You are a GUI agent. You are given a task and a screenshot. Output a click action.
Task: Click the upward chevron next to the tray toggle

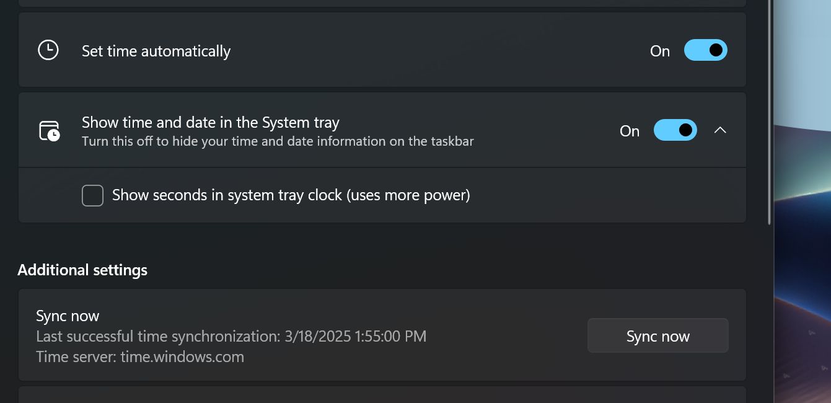pos(720,130)
